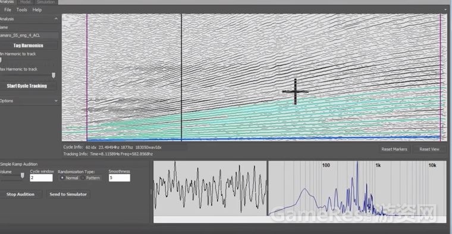Switch to the Model tab
This screenshot has width=452, height=234.
pos(26,2)
